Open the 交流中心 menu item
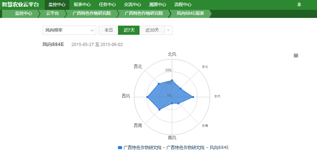317x157 pixels. click(132, 5)
